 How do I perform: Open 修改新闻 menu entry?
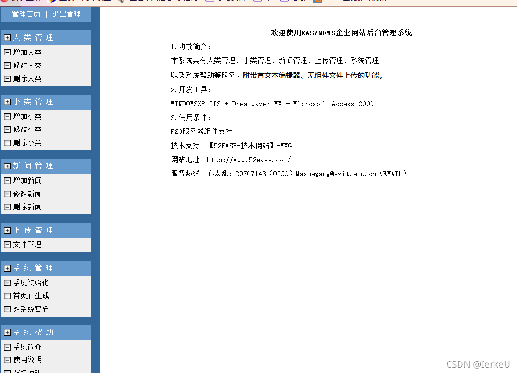[27, 194]
